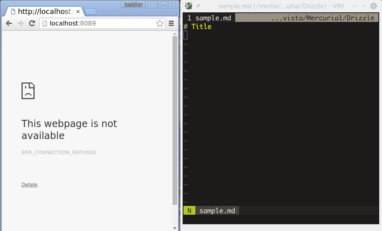Click the Vim application icon in title bar
This screenshot has width=382, height=231.
189,6
